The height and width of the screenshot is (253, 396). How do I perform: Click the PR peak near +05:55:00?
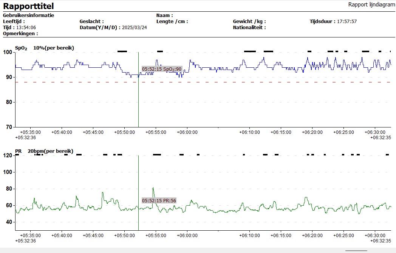point(153,188)
